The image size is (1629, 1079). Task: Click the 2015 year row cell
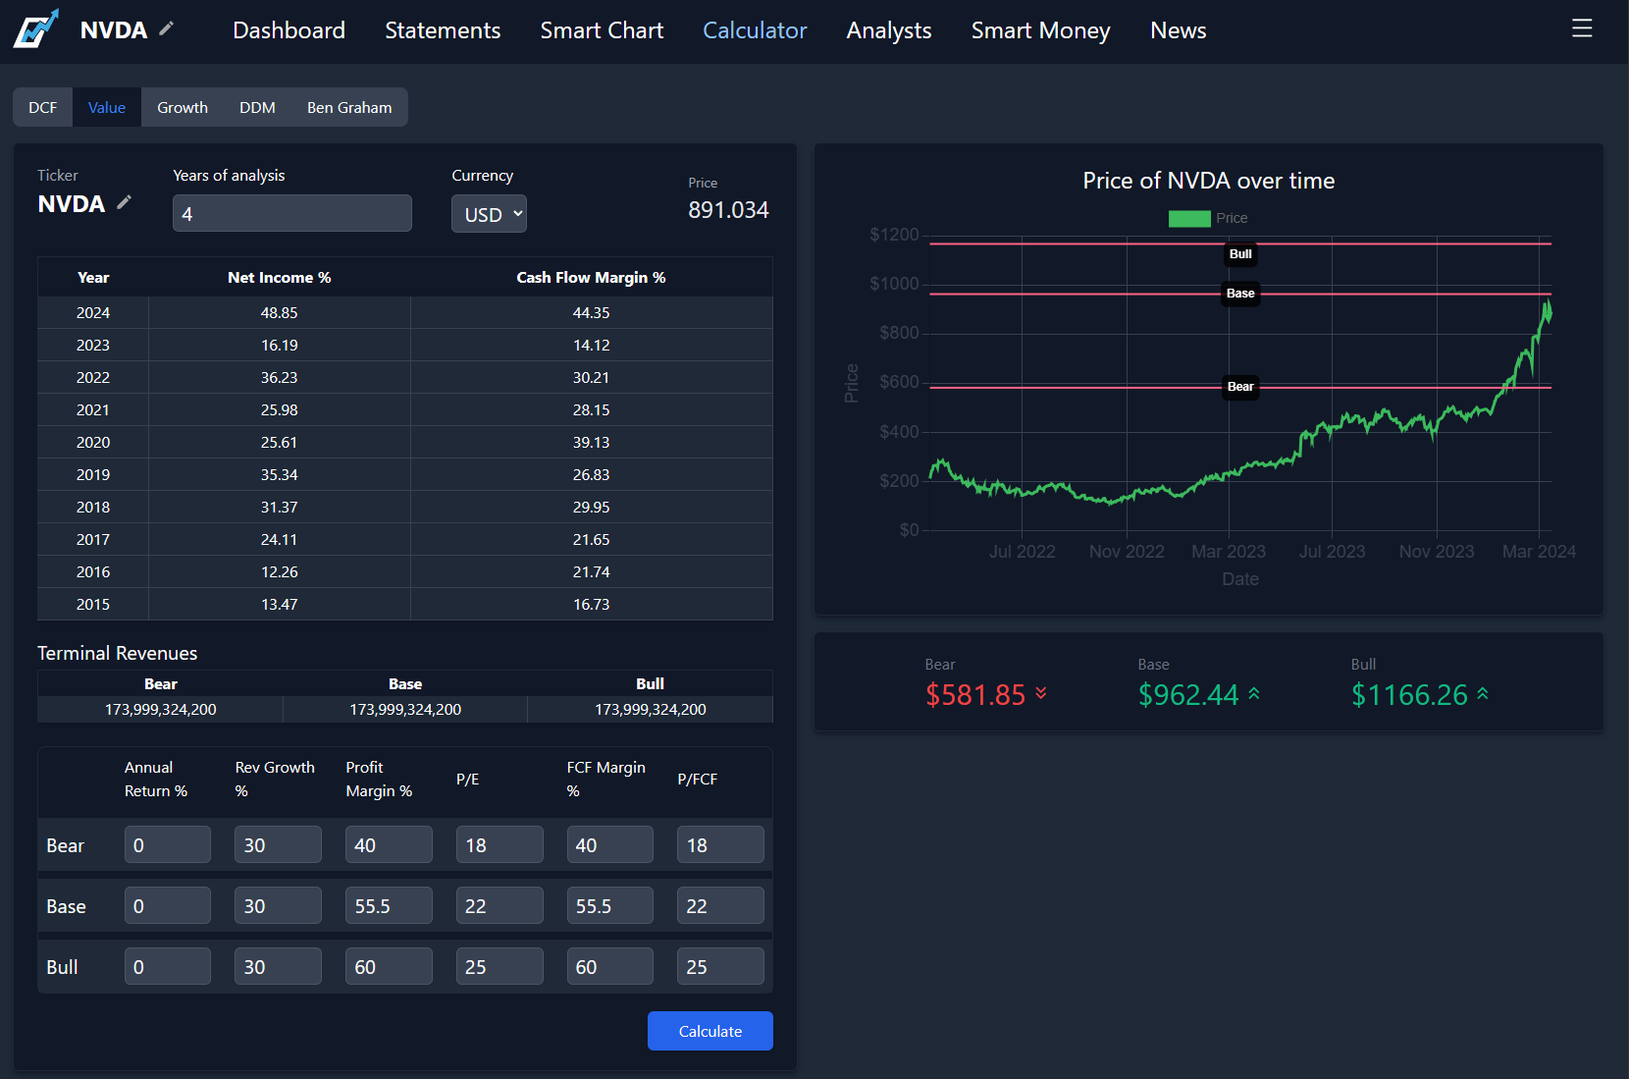(x=93, y=604)
